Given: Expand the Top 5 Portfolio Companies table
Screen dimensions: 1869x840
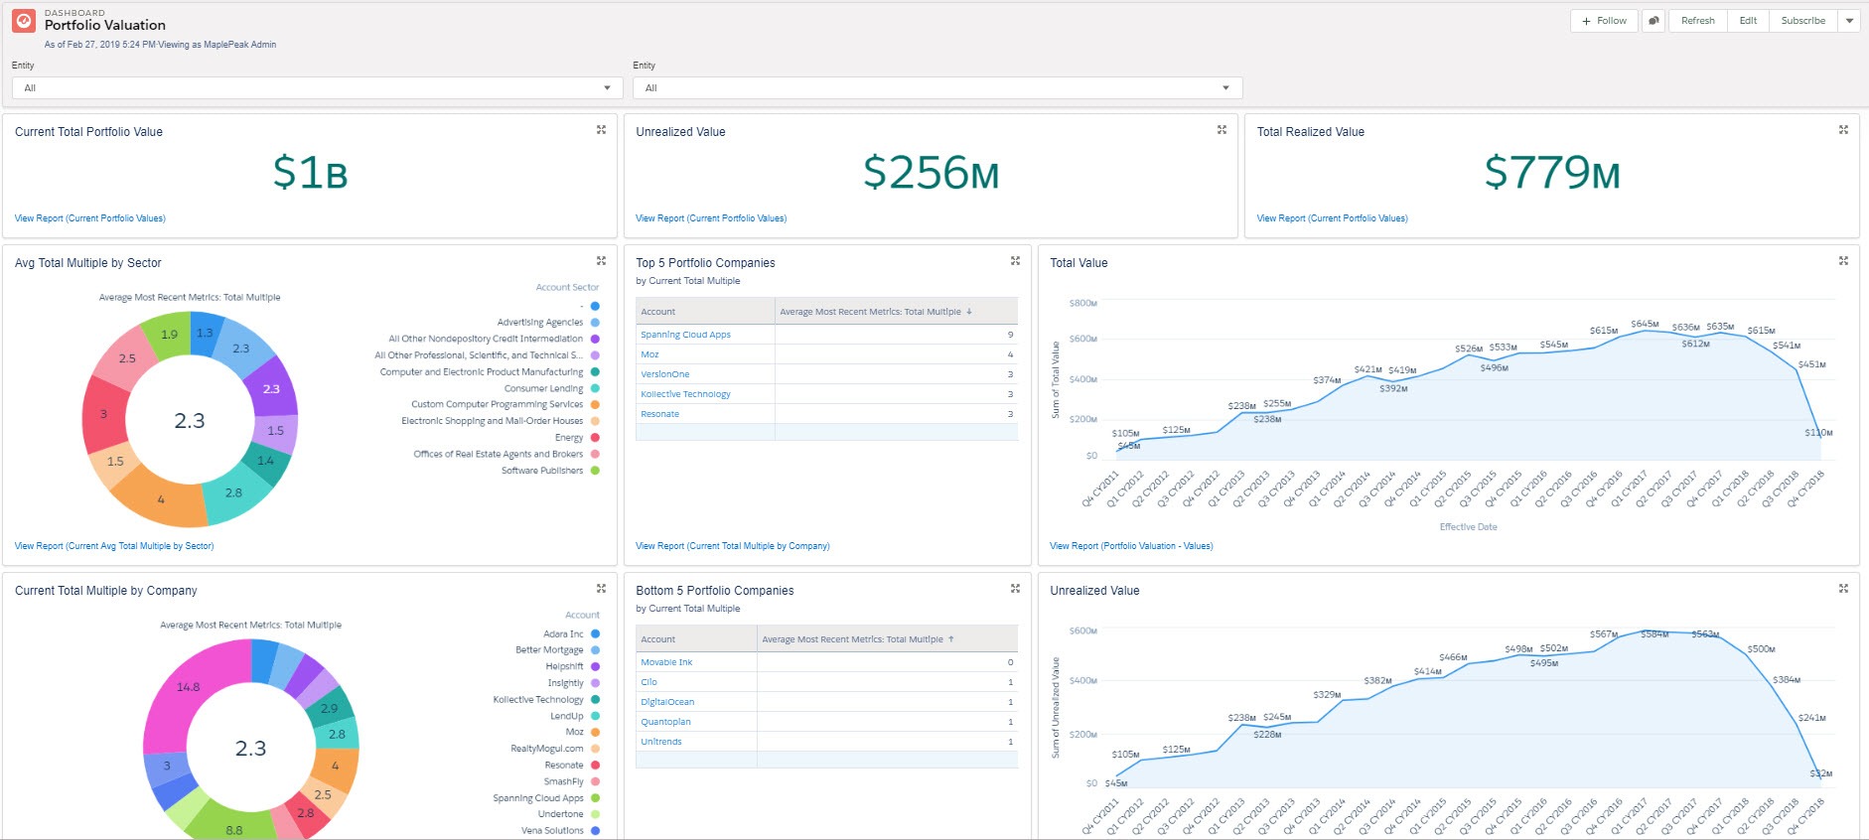Looking at the screenshot, I should click(x=1015, y=261).
